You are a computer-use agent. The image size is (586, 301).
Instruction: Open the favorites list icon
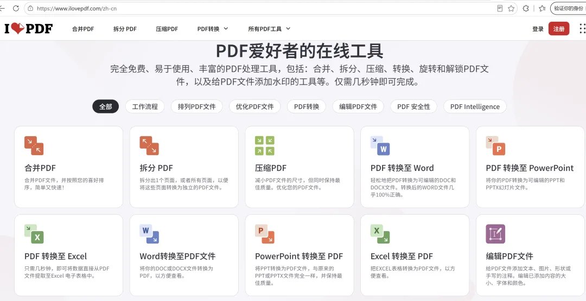(542, 8)
